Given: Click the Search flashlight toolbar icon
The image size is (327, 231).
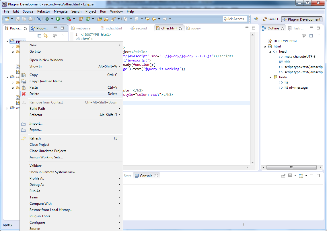Looking at the screenshot, I should coord(113,19).
